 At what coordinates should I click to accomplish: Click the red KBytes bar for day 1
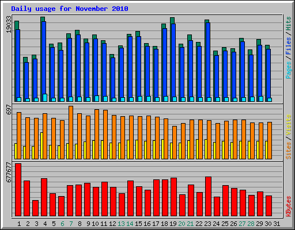pyautogui.click(x=18, y=190)
